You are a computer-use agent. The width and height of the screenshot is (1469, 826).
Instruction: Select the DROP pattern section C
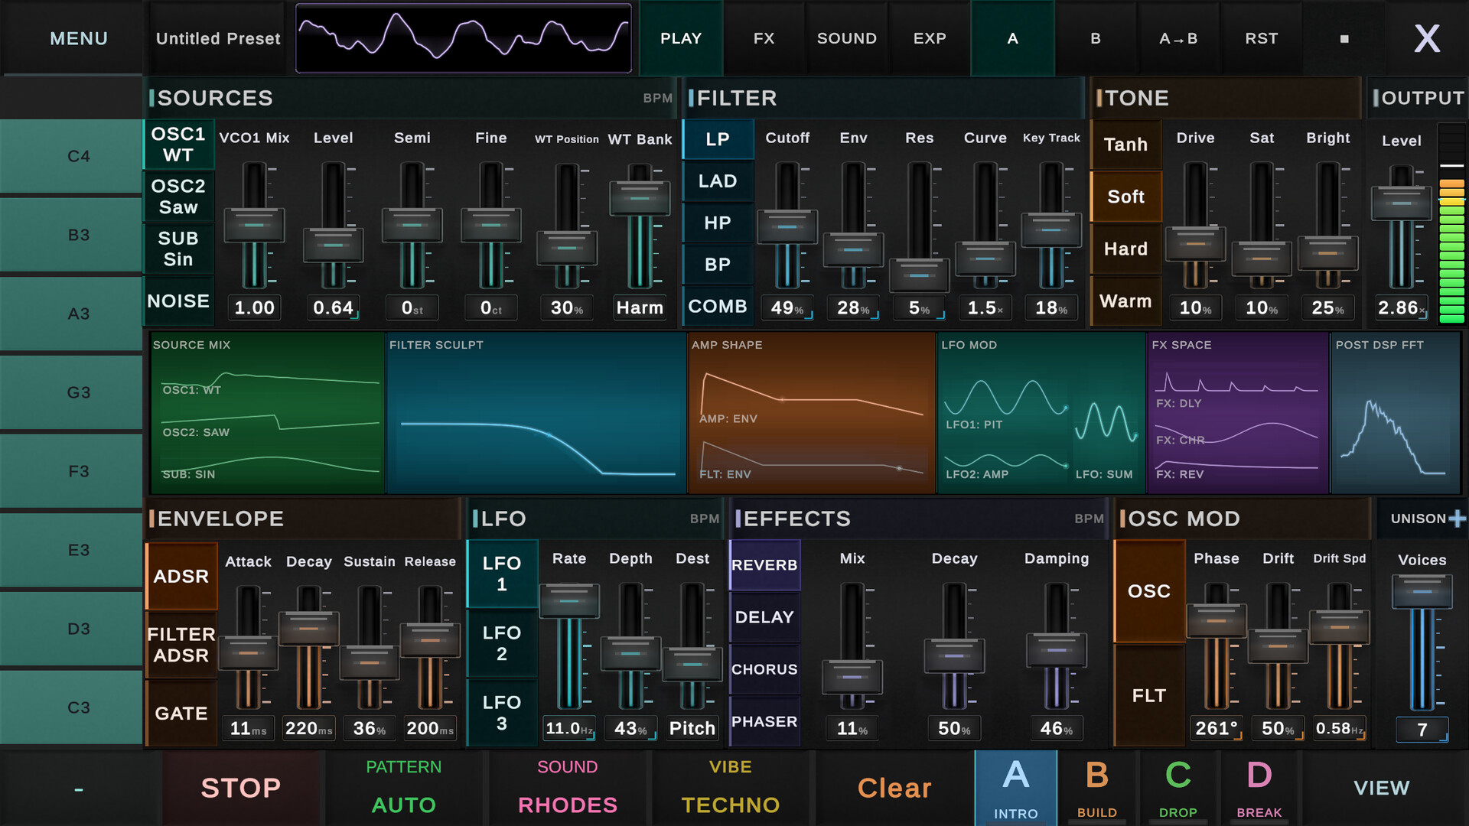click(x=1177, y=788)
